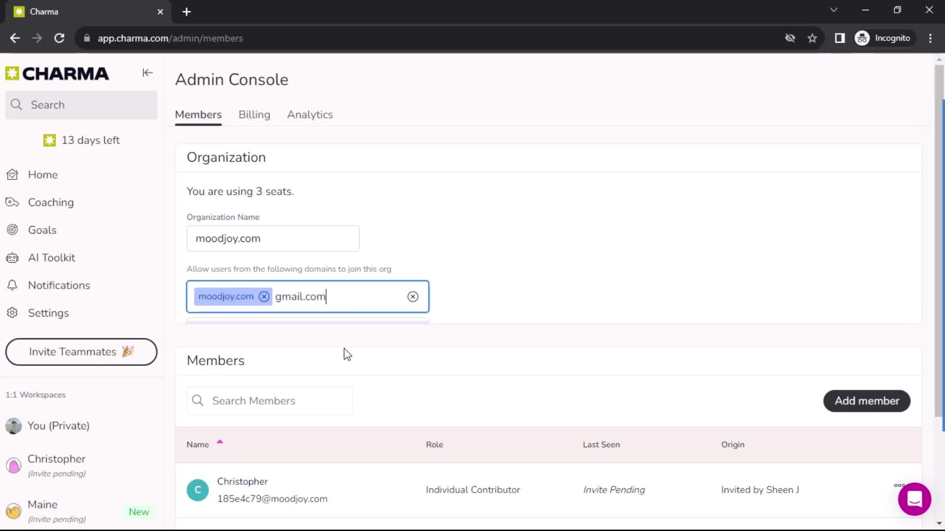Open Coaching via its whistle icon
945x531 pixels.
[x=12, y=202]
